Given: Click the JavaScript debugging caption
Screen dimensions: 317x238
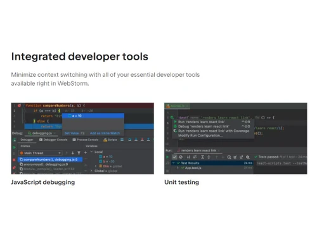Looking at the screenshot, I should click(x=43, y=182).
